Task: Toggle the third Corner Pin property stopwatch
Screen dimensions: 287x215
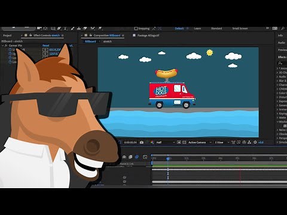Action: pos(10,58)
